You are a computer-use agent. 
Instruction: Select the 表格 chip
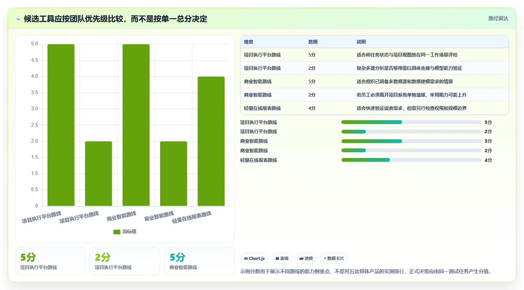(x=282, y=258)
